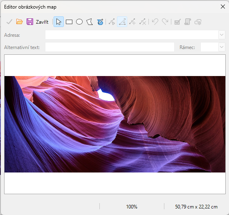The image size is (229, 215).
Task: Expand the Adresa dropdown arrow
Action: tap(222, 35)
